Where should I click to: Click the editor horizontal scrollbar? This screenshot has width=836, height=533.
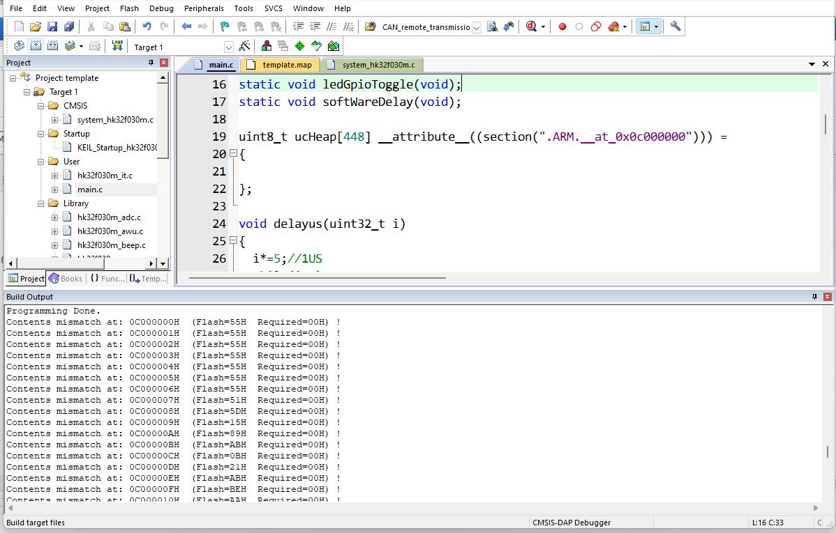pos(317,277)
